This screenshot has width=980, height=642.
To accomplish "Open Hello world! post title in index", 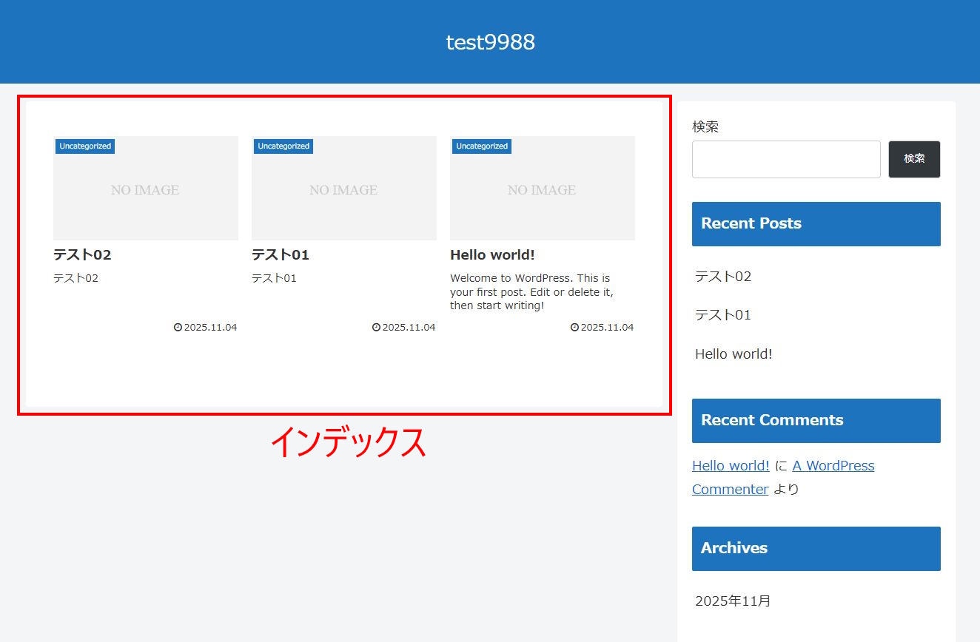I will 492,255.
